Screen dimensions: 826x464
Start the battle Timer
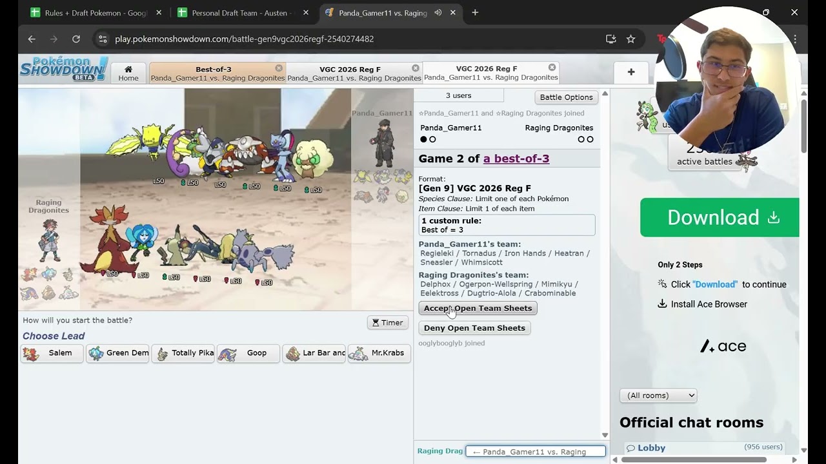(x=388, y=323)
